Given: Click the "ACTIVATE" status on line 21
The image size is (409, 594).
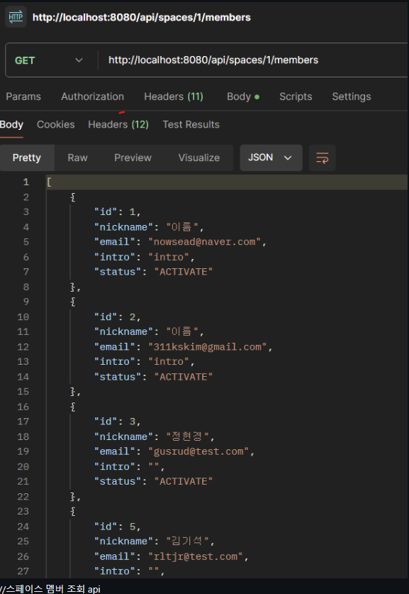Looking at the screenshot, I should click(184, 481).
